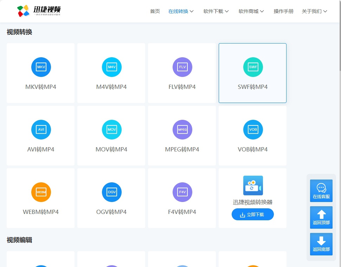The height and width of the screenshot is (267, 341).
Task: Go to the 首页 menu item
Action: pos(155,11)
